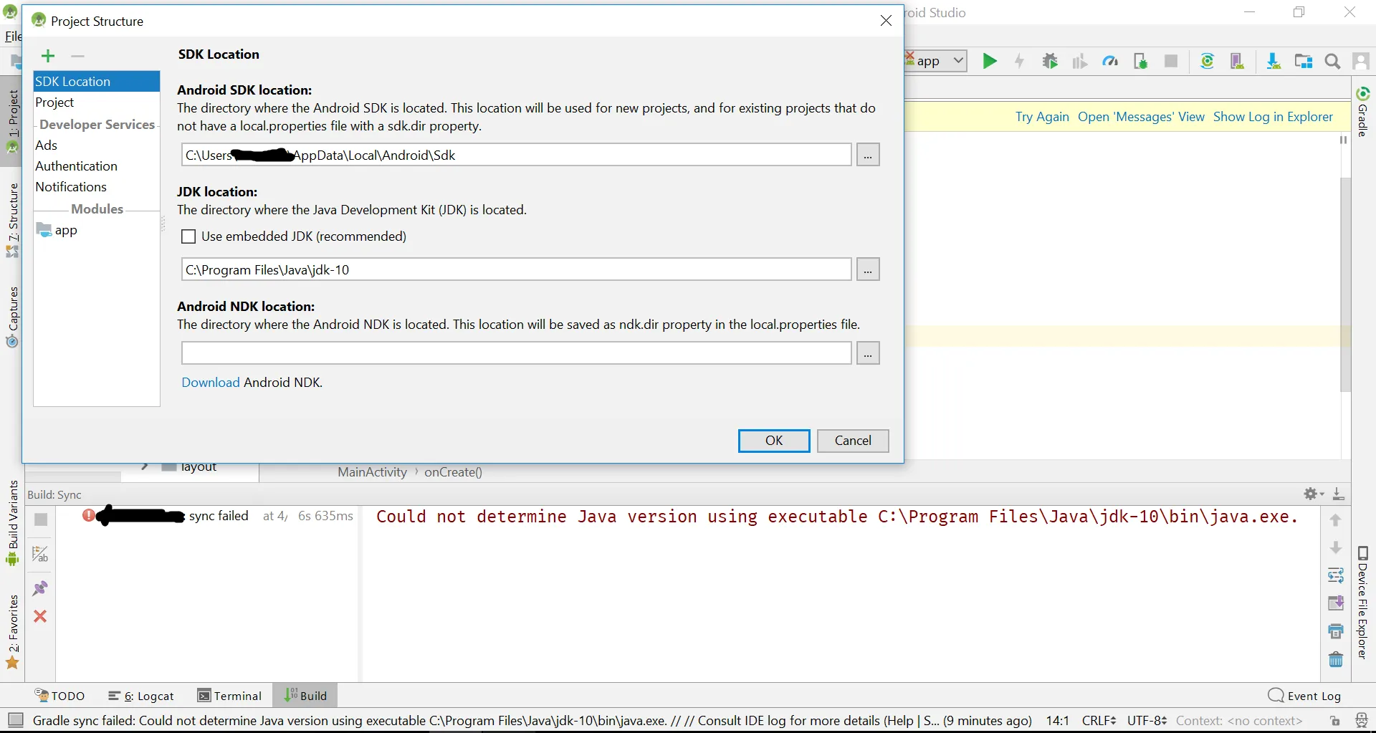Select the sync failed row in Build tree
Screen dimensions: 1376x733
[x=208, y=516]
